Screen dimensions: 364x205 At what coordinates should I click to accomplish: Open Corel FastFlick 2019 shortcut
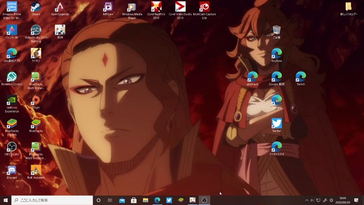click(156, 10)
